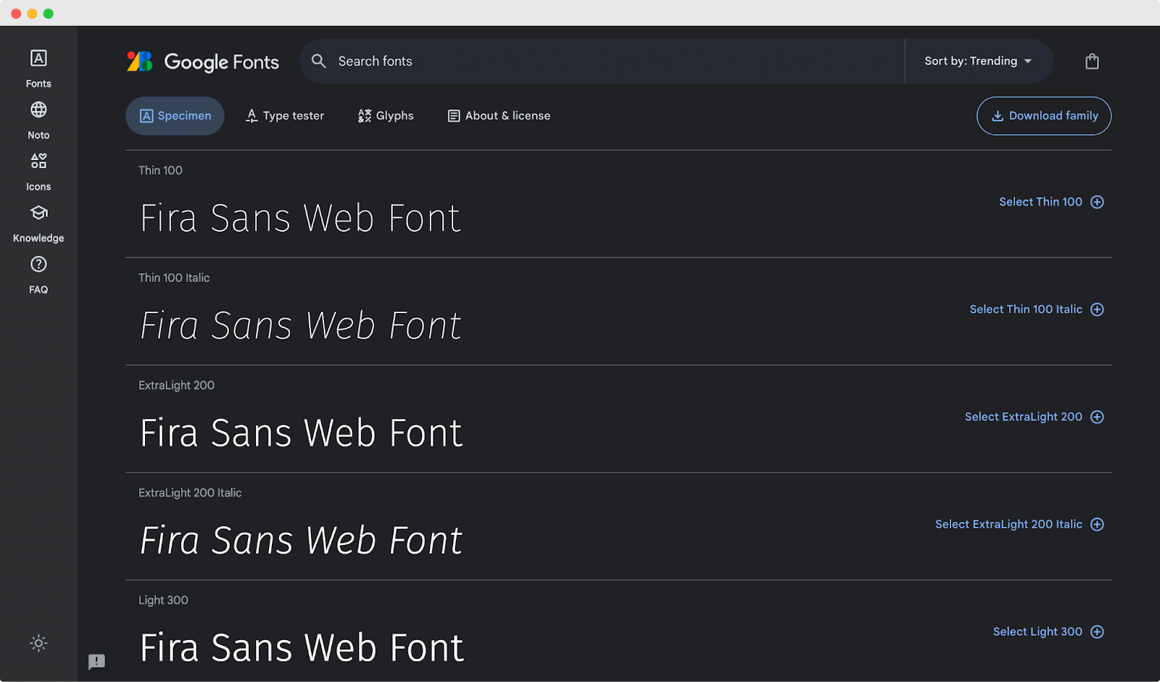This screenshot has width=1160, height=682.
Task: Select the ExtraLight 200 Italic style
Action: [x=1019, y=524]
